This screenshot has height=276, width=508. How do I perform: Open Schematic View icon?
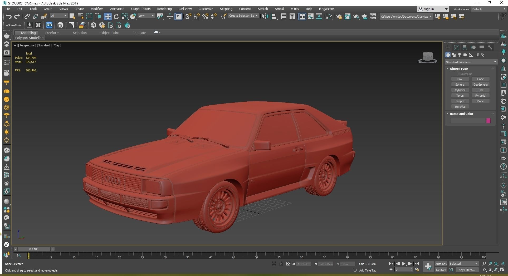tap(319, 17)
